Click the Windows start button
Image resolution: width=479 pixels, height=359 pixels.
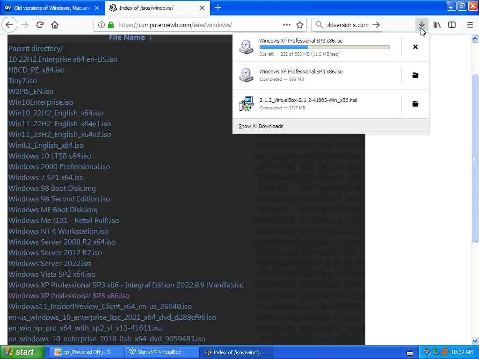pyautogui.click(x=22, y=352)
